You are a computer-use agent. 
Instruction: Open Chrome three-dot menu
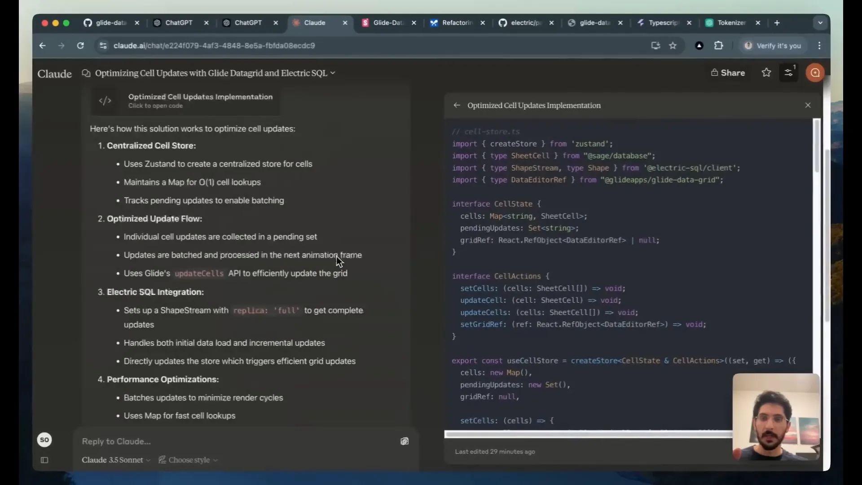[x=819, y=45]
